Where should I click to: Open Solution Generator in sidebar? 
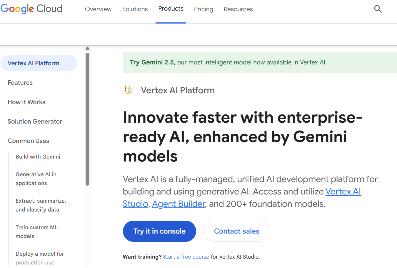click(35, 121)
